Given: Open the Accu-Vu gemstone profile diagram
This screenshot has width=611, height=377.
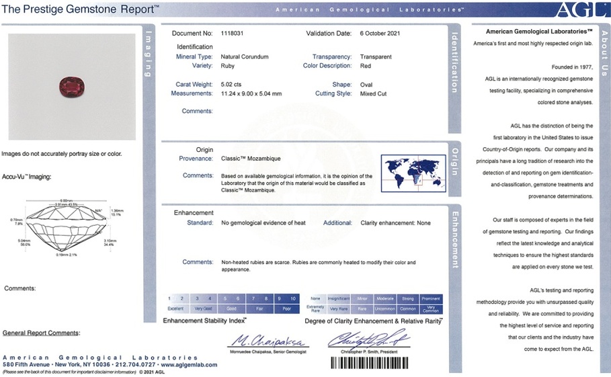Looking at the screenshot, I should point(67,228).
